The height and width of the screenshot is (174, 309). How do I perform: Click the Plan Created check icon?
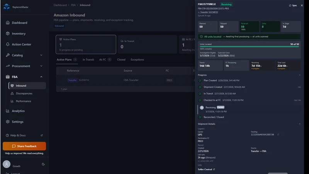click(200, 80)
